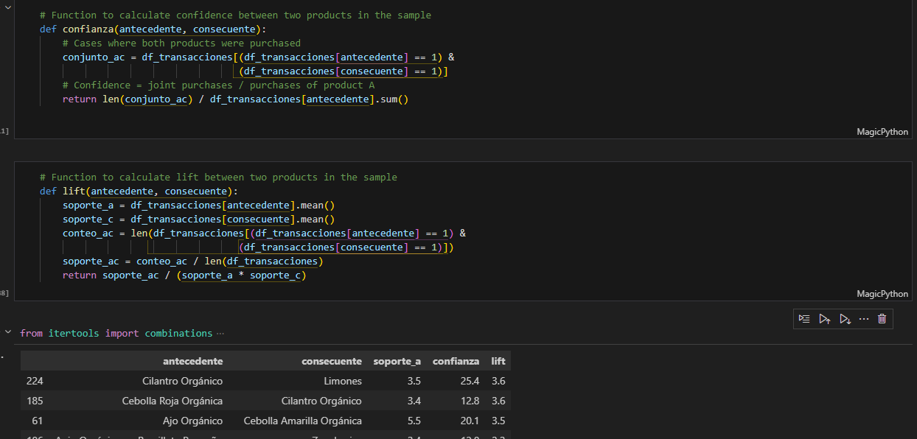Expand collapsed code ellipsis after combinations

(x=220, y=334)
